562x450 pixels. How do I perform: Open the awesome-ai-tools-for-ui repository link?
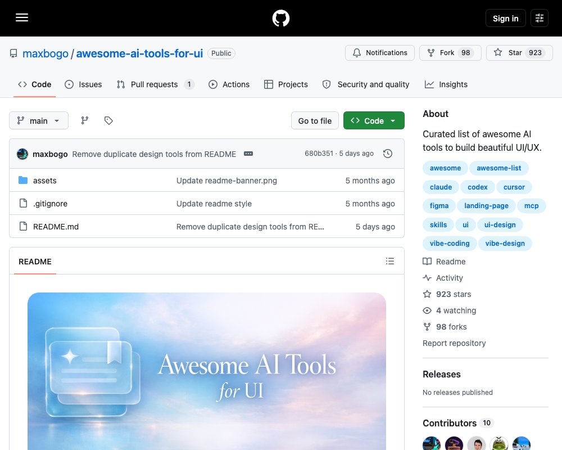139,53
